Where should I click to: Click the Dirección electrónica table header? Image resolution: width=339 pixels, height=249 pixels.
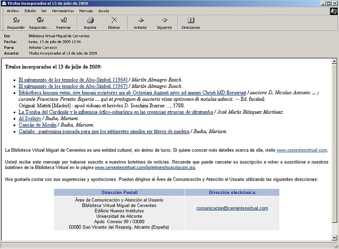click(x=232, y=192)
